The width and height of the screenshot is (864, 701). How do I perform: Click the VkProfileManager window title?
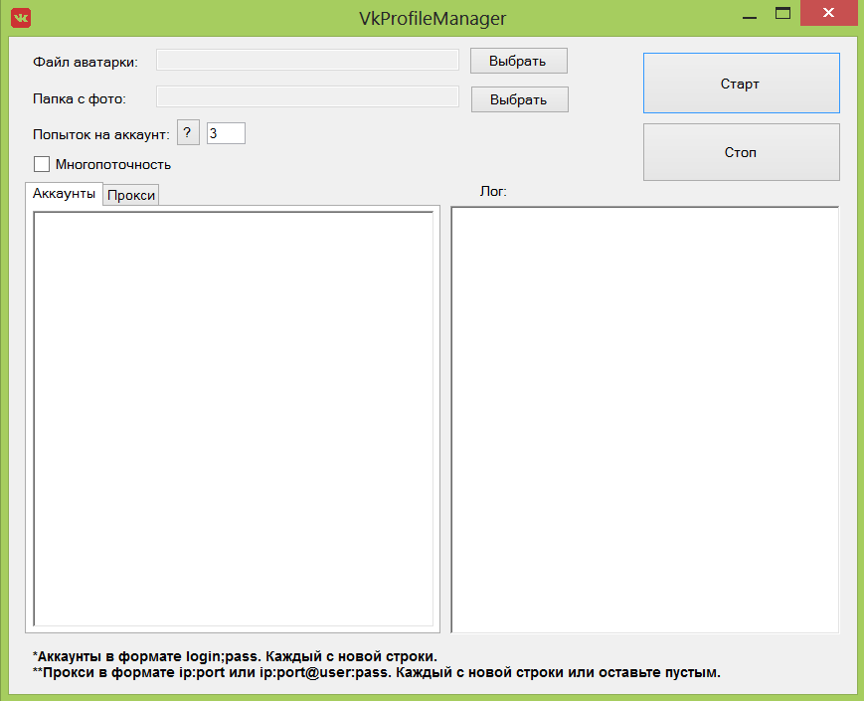(432, 18)
